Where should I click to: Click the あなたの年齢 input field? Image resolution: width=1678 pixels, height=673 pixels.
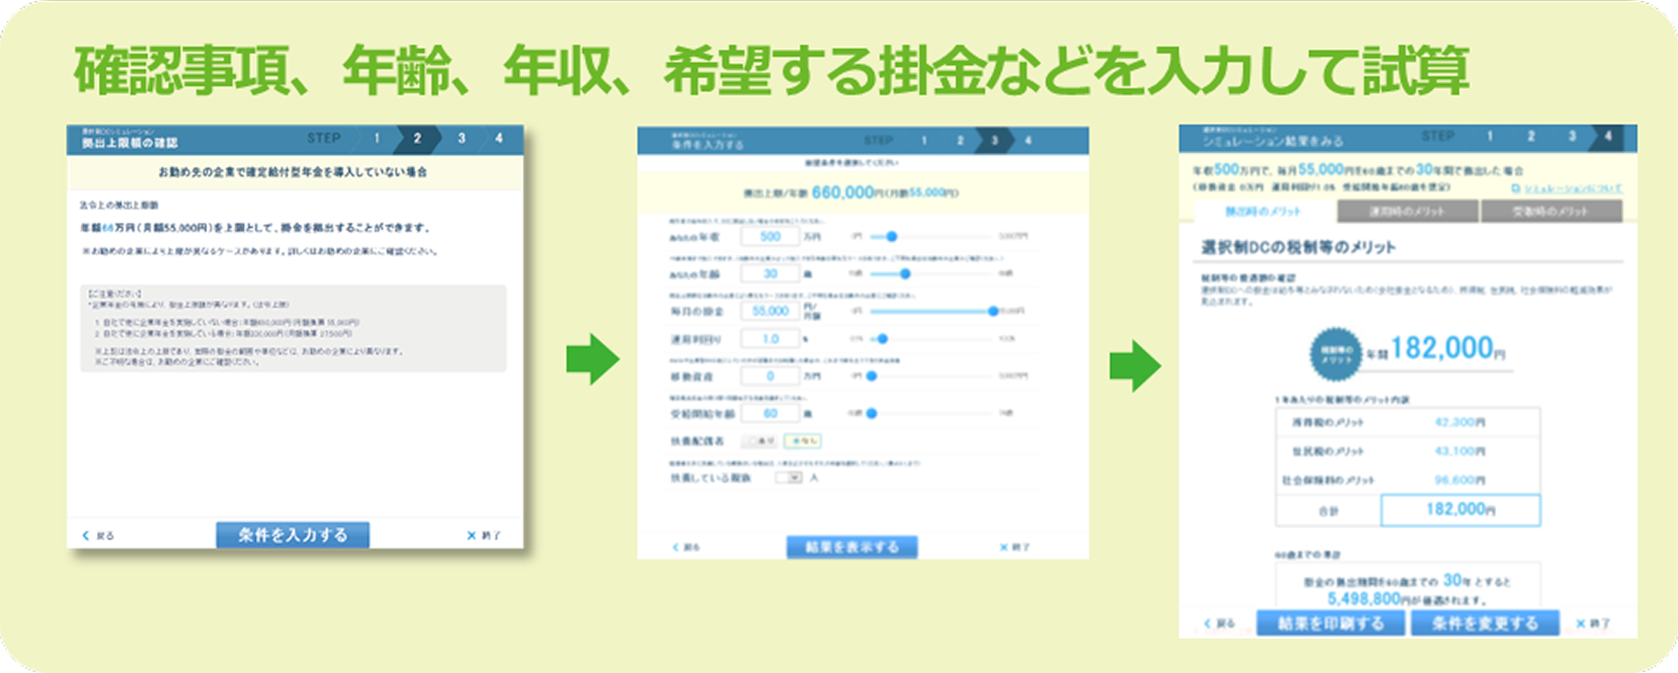tap(770, 274)
